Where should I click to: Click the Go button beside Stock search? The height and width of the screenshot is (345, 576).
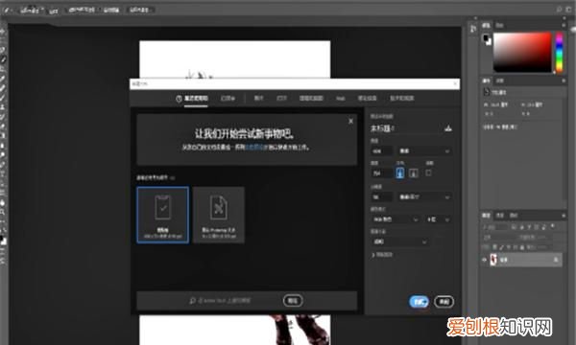[x=293, y=301]
